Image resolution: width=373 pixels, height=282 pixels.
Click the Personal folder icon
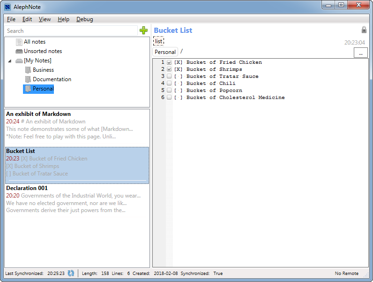click(x=28, y=89)
